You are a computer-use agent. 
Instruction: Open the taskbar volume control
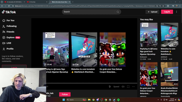[167, 100]
